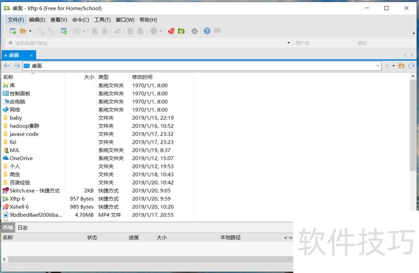419x273 pixels.
Task: Expand the dropdown beside the play icon
Action: (x=84, y=31)
